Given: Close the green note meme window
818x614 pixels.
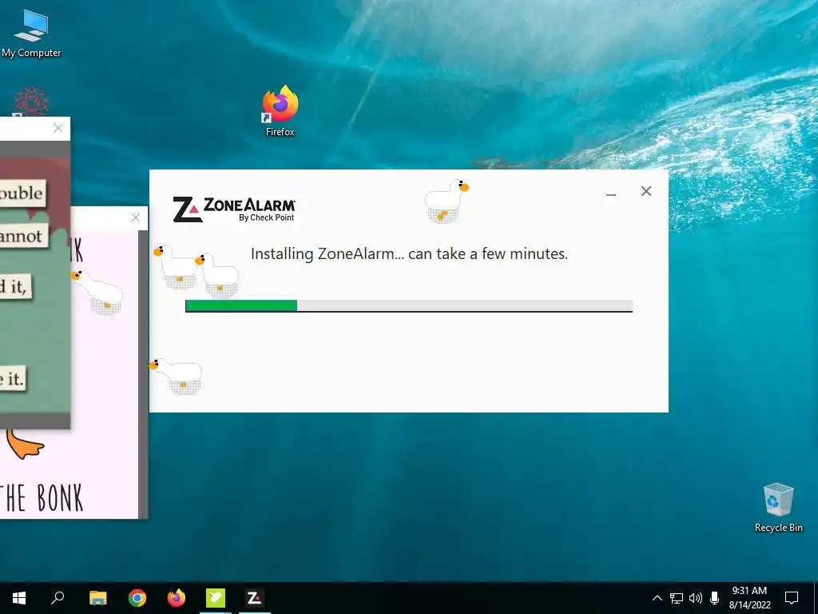Looking at the screenshot, I should coord(58,129).
